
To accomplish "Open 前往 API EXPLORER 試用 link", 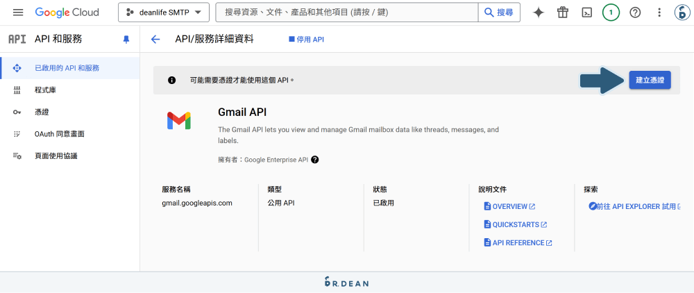I will pyautogui.click(x=634, y=206).
